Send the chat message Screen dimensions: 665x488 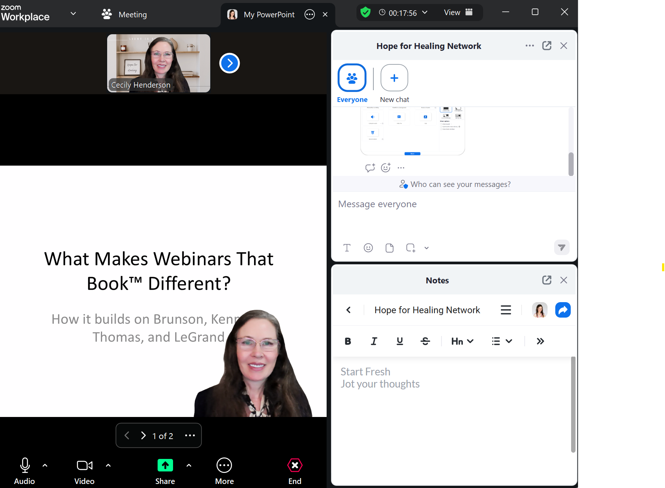(562, 247)
